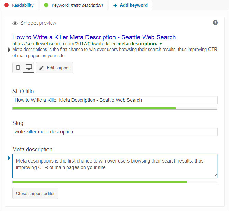
Task: Click the green keyword status dot
Action: (46, 5)
